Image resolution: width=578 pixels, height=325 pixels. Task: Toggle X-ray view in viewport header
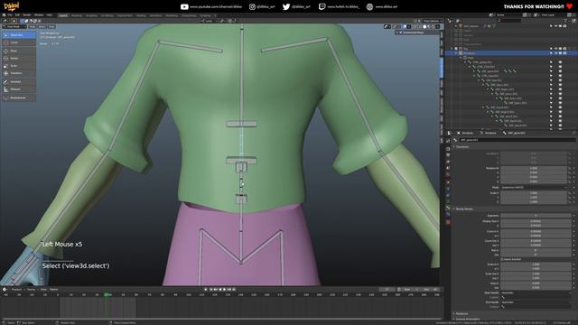pyautogui.click(x=415, y=26)
